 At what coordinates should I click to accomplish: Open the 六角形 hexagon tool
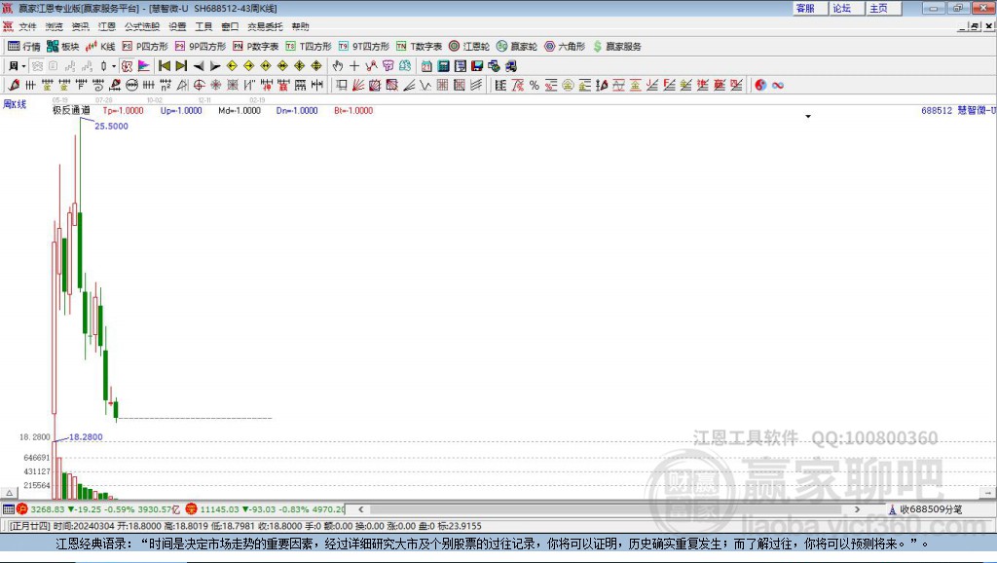pos(565,47)
